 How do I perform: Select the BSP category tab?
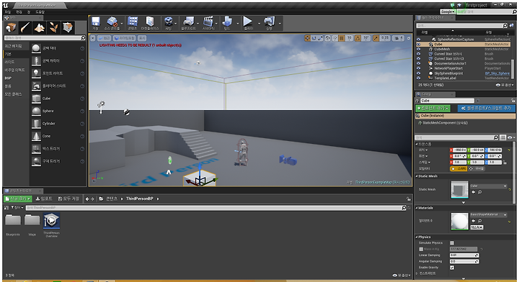pyautogui.click(x=8, y=78)
